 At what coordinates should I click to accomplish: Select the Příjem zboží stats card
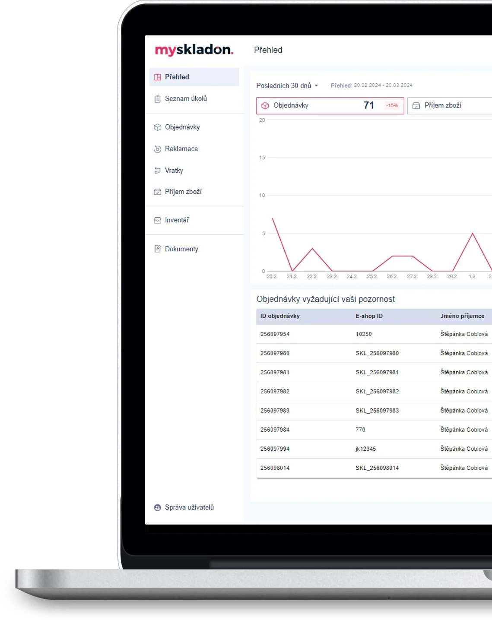[450, 105]
